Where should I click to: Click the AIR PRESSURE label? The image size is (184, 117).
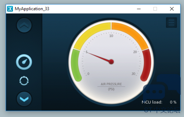111,84
